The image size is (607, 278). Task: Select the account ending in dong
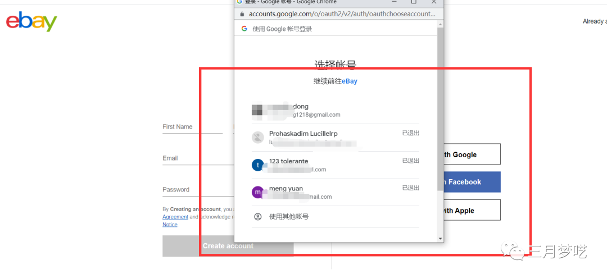335,110
